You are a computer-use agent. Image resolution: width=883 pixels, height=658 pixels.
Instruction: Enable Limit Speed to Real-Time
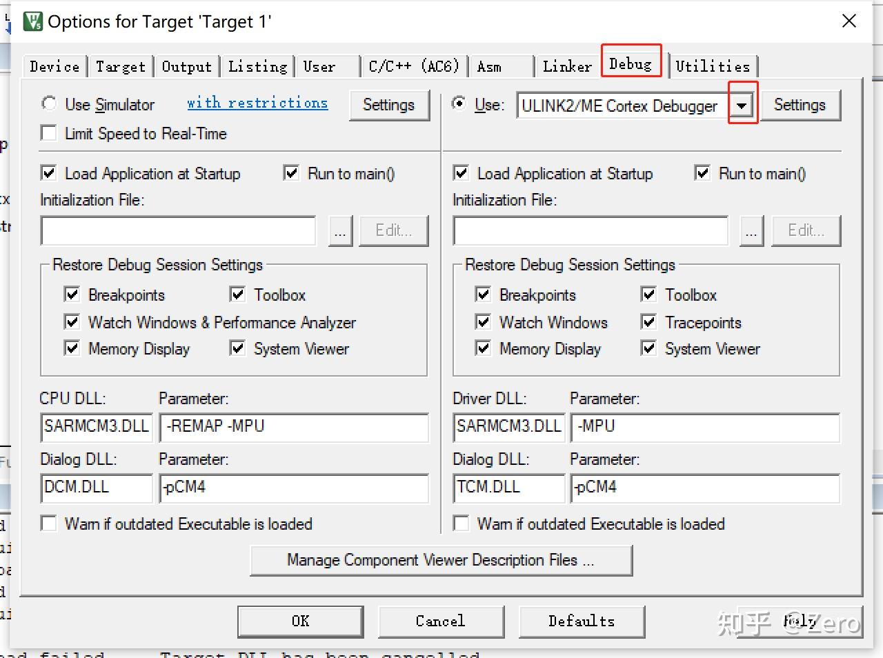[x=48, y=133]
